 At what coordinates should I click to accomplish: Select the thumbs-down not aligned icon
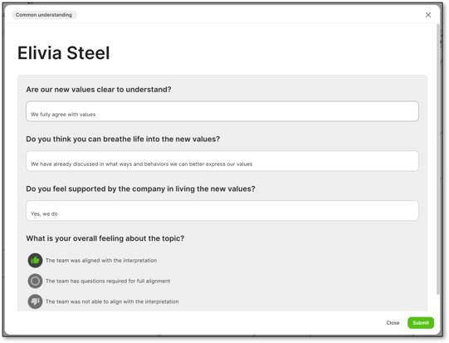(x=35, y=301)
